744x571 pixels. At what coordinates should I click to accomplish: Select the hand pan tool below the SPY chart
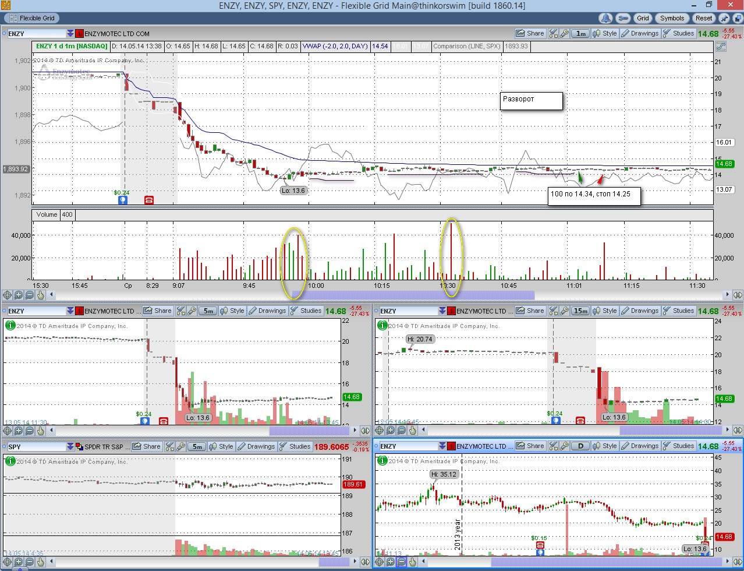click(x=41, y=562)
